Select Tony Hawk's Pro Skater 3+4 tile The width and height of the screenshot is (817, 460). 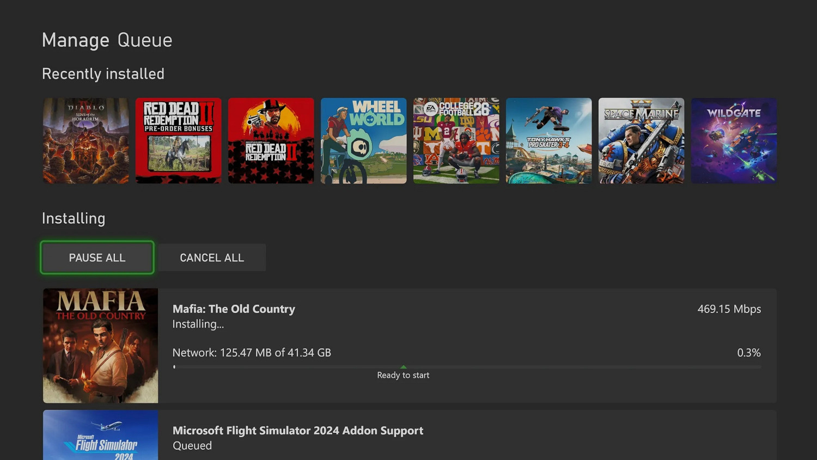[549, 140]
